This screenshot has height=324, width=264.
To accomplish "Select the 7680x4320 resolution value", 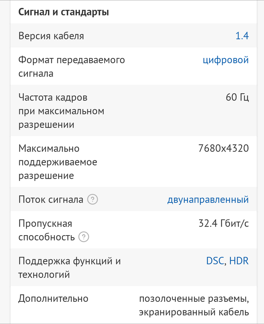I will (x=223, y=148).
